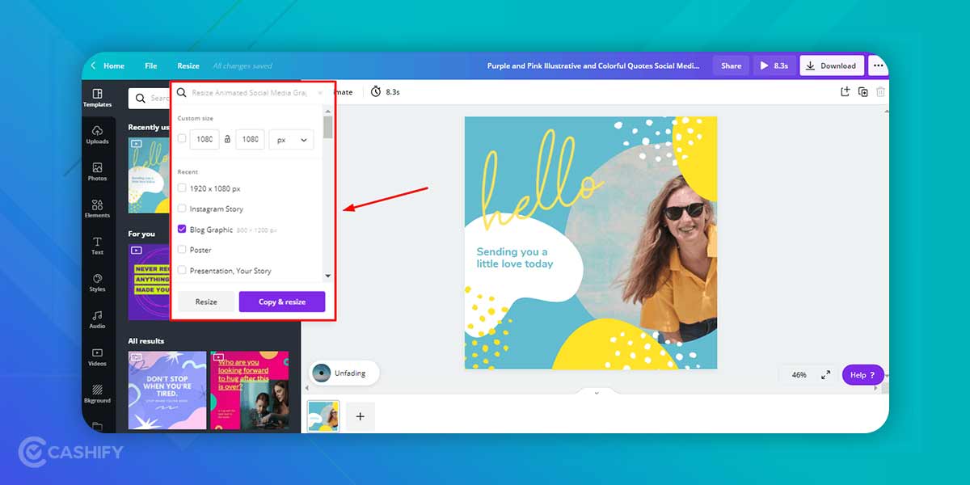Open the px units dropdown
Screen dimensions: 970x485
coord(291,138)
